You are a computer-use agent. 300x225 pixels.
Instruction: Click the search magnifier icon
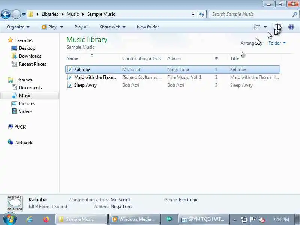295,14
